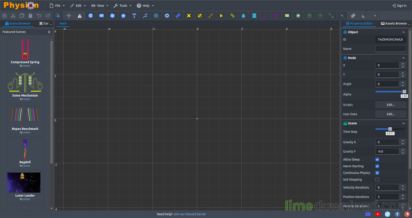The width and height of the screenshot is (412, 218).
Task: Click the Alpha slider handle
Action: pos(404,91)
